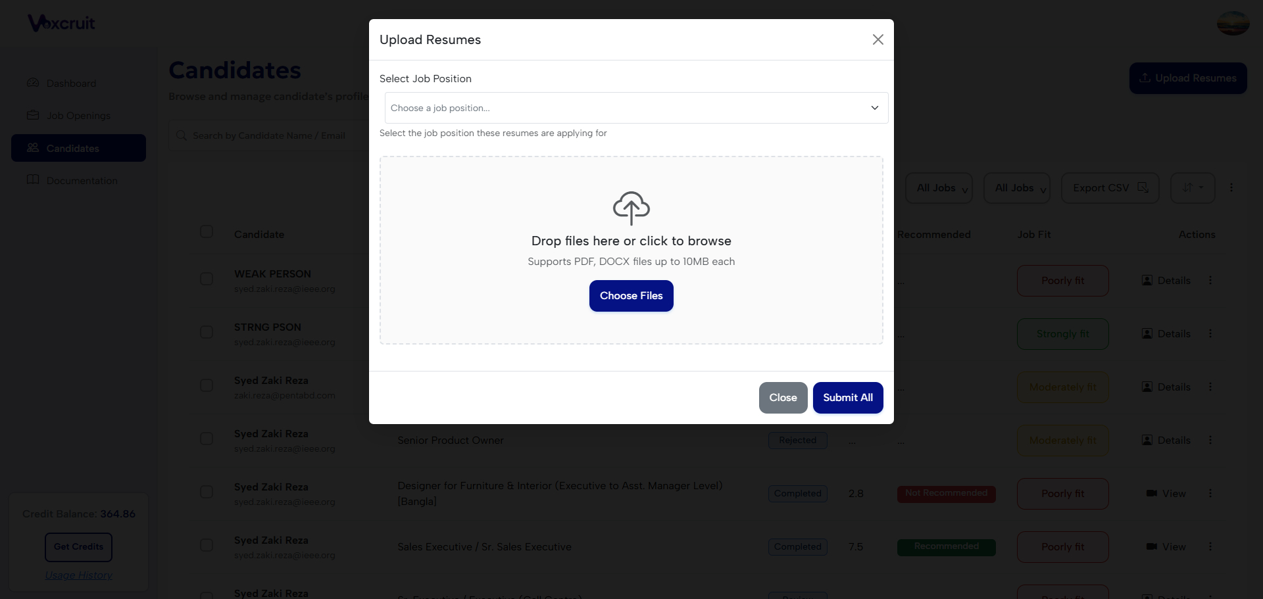Click the Choose Files button
Image resolution: width=1263 pixels, height=599 pixels.
(x=631, y=296)
